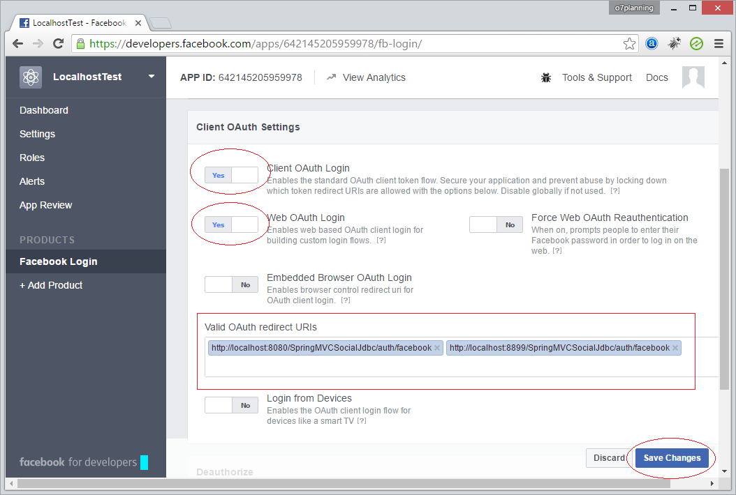Image resolution: width=736 pixels, height=495 pixels.
Task: Click the browser forward arrow
Action: (38, 44)
